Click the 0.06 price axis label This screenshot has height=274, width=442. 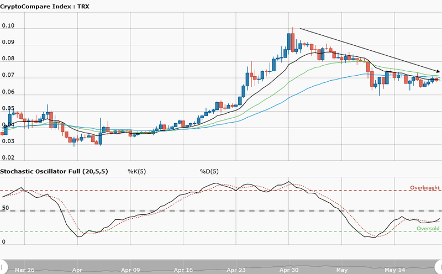point(8,92)
